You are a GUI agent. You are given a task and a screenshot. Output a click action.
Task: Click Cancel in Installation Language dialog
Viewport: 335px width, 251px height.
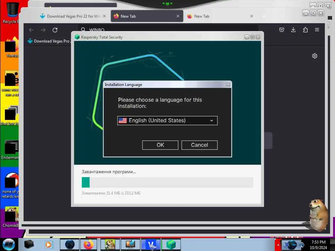tap(199, 145)
